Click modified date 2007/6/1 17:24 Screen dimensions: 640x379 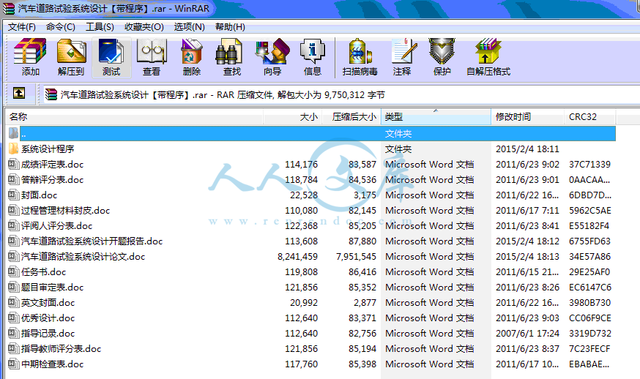[527, 334]
